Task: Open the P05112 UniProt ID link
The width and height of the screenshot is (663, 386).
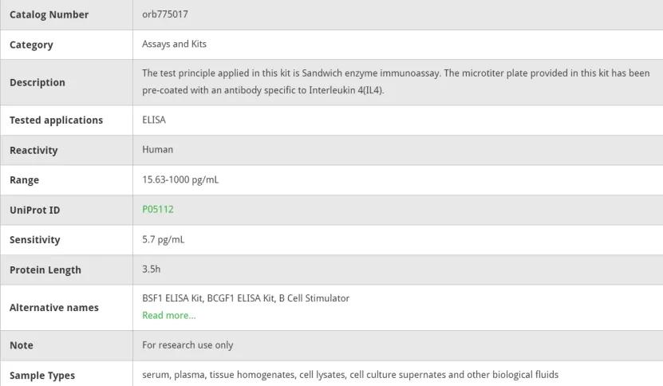Action: [x=157, y=210]
